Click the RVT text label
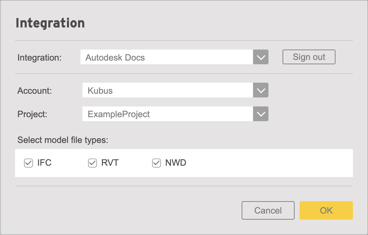Viewport: 368px width, 235px height. click(110, 163)
